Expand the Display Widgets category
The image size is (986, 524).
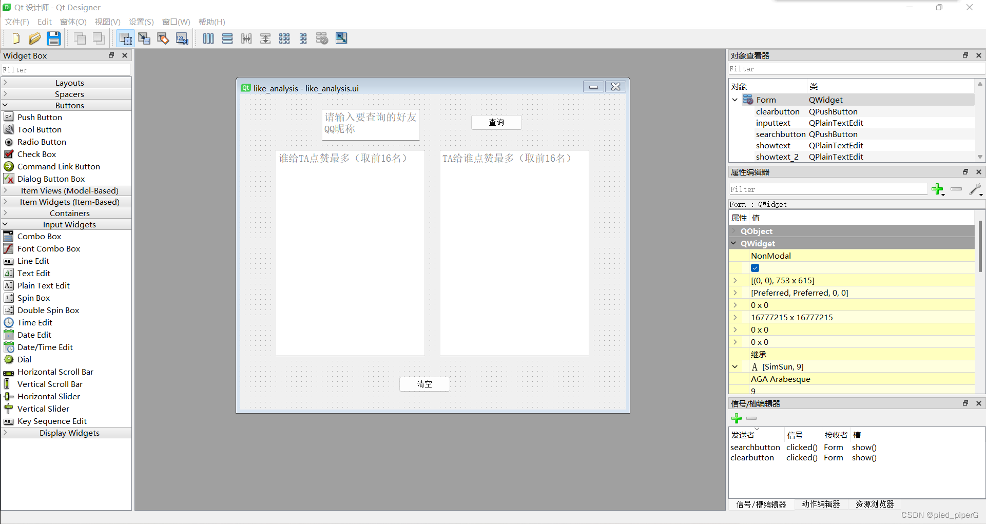tap(66, 433)
